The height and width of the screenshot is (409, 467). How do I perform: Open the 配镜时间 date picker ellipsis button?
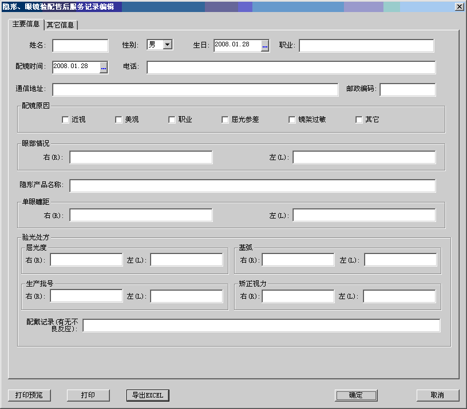(104, 67)
